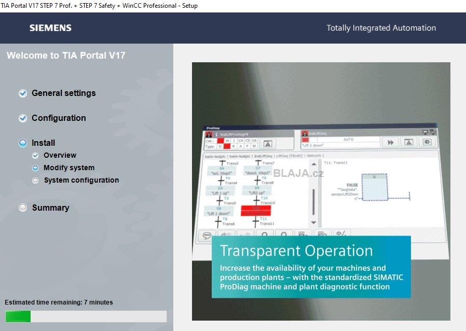The image size is (466, 331).
Task: Select the General settings step label
Action: (x=64, y=93)
